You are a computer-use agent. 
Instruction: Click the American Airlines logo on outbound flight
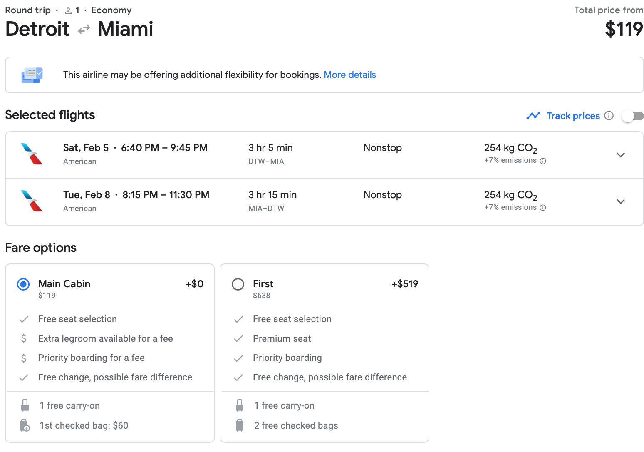[x=32, y=154]
